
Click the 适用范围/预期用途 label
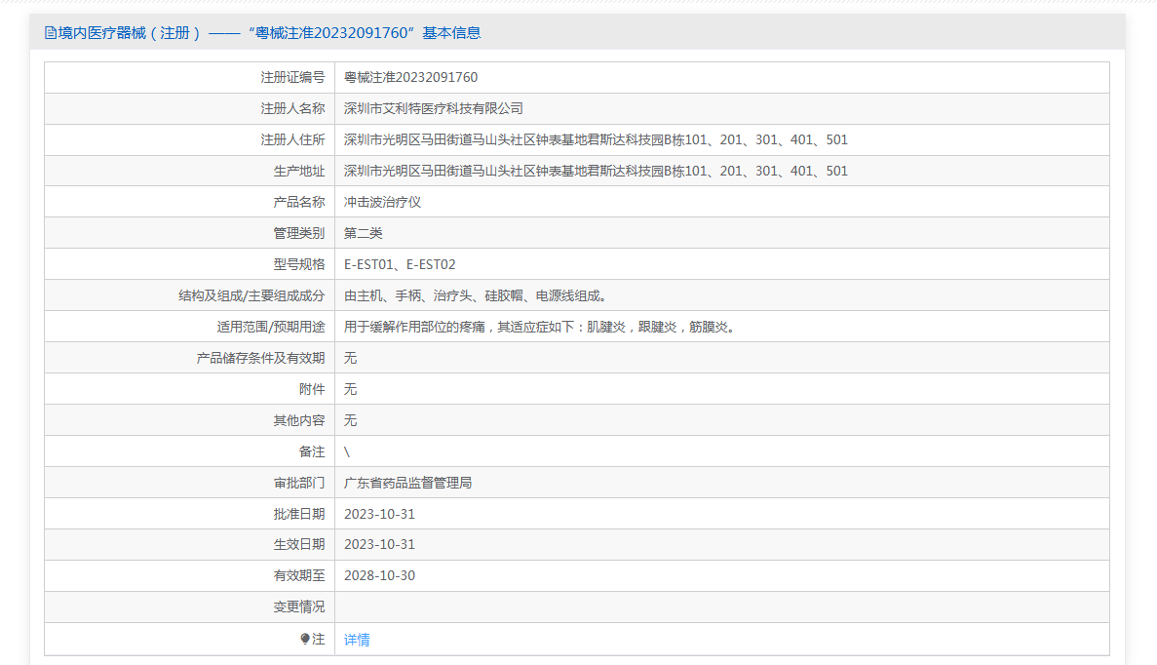(x=271, y=327)
